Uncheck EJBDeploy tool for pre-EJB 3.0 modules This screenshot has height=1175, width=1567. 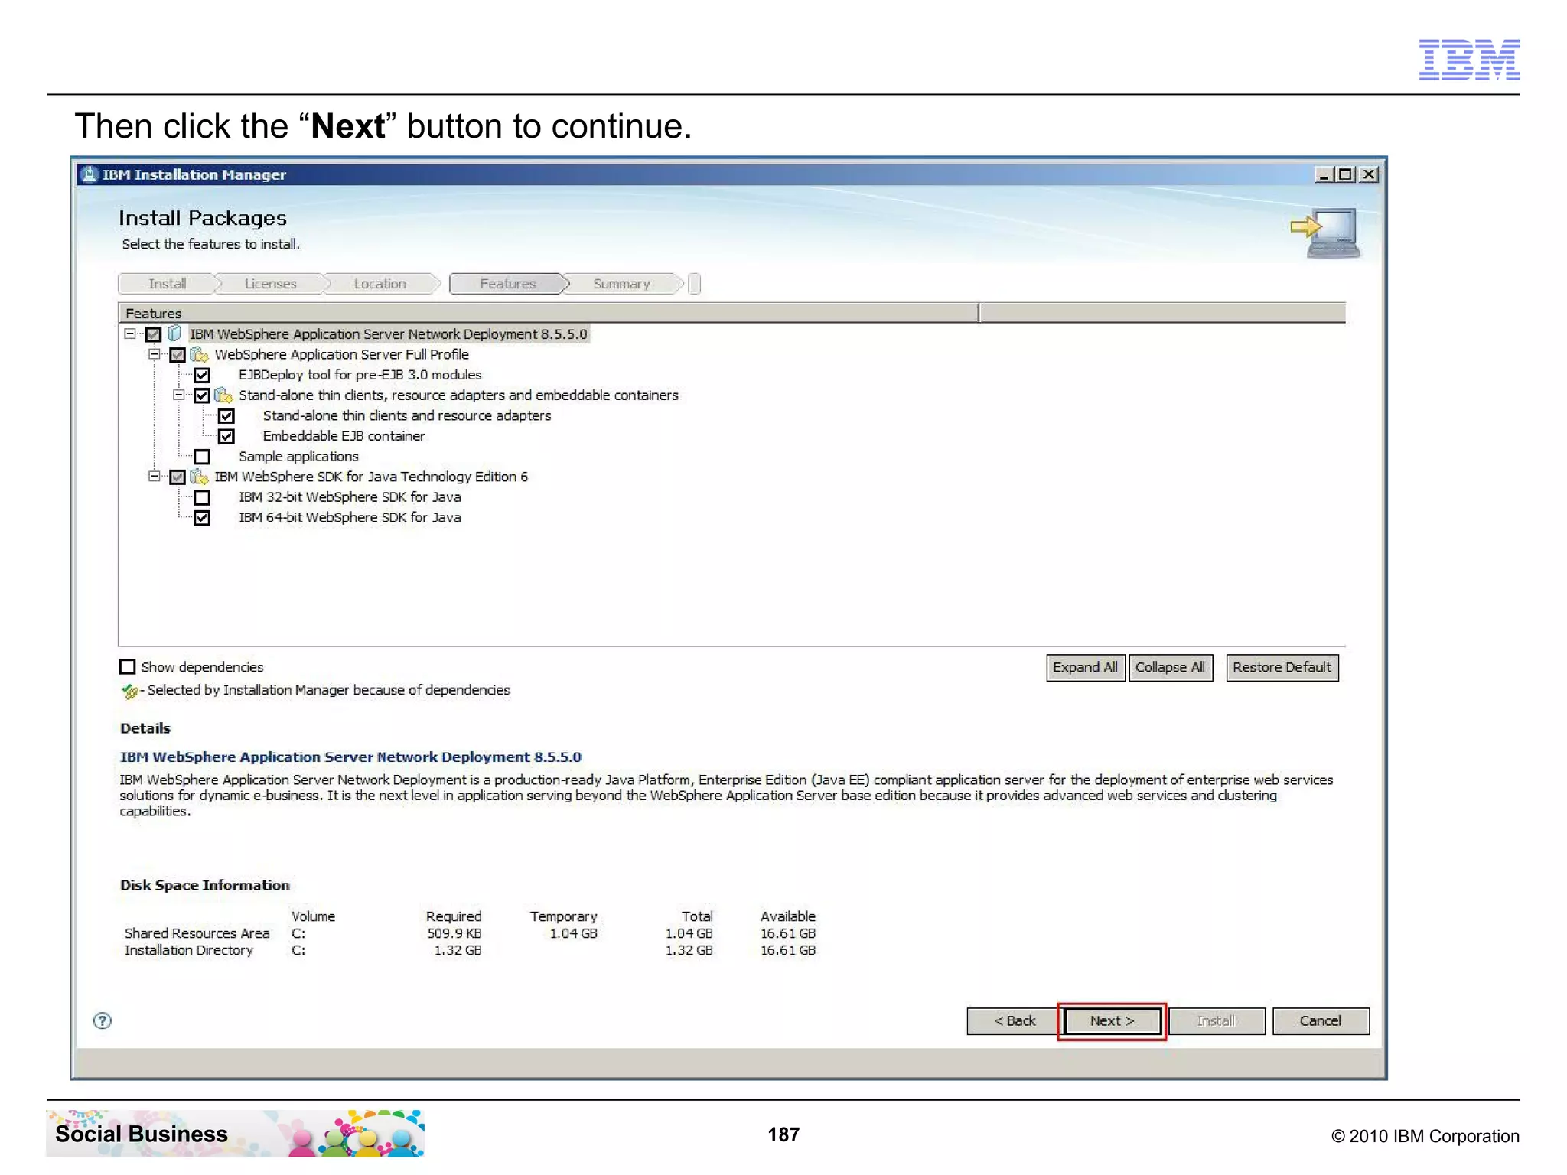pos(202,375)
